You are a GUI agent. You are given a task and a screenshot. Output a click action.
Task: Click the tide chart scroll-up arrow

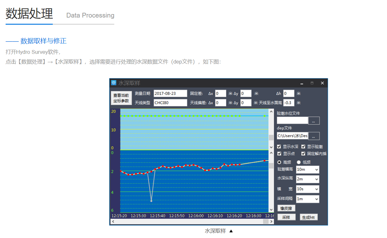[271, 111]
